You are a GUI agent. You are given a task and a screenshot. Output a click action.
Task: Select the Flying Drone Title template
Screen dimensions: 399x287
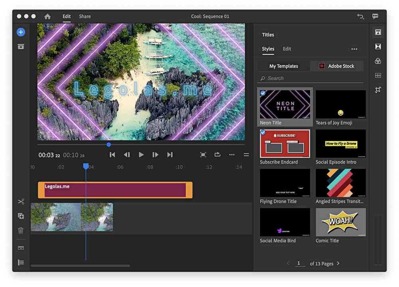(285, 183)
